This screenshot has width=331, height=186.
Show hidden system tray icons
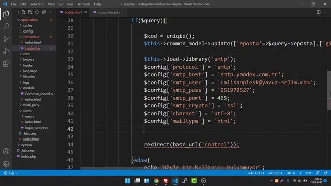point(271,181)
